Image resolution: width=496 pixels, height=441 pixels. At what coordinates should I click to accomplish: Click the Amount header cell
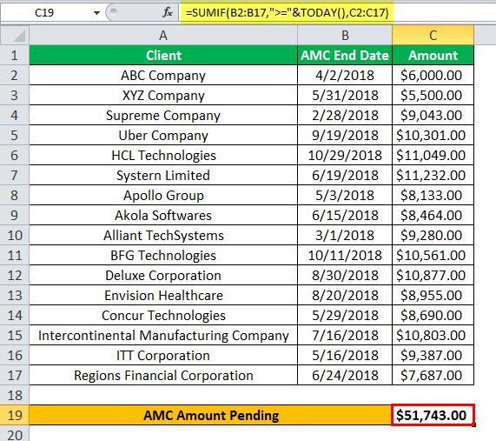click(x=433, y=56)
